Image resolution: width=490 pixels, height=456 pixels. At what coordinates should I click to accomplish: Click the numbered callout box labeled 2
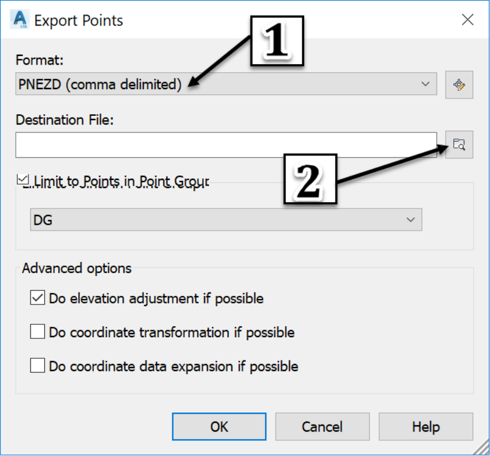pos(311,179)
